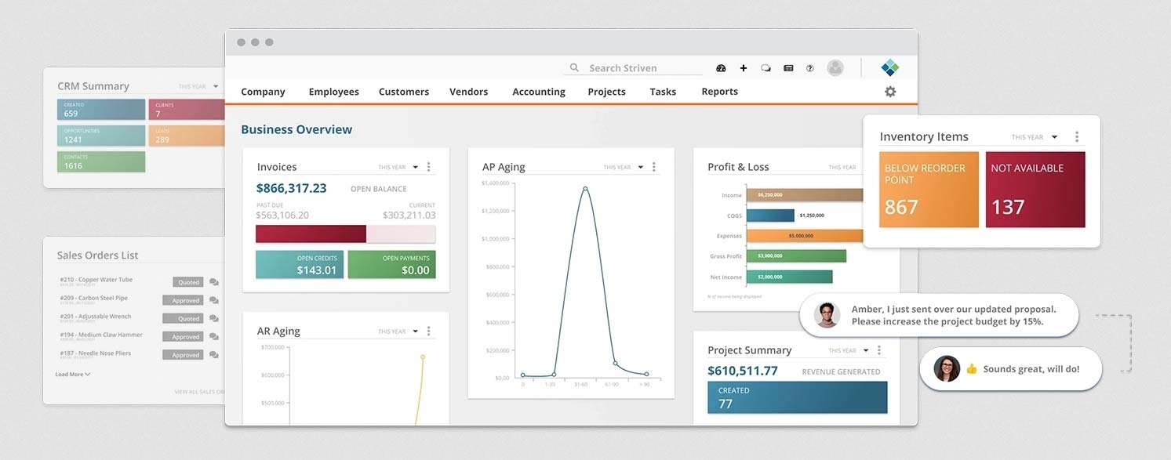Click CRM Contacts 1616 tile
Screen dimensions: 1171x460
click(x=101, y=161)
